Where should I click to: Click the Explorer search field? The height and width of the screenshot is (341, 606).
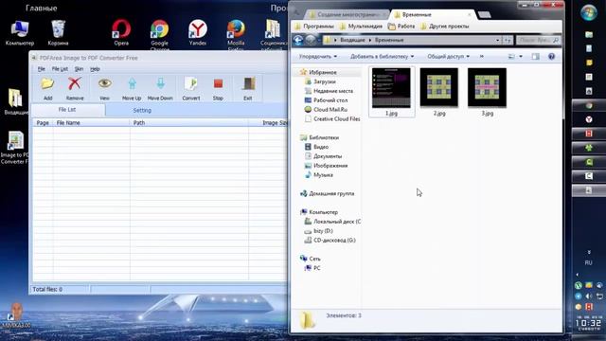(x=538, y=40)
